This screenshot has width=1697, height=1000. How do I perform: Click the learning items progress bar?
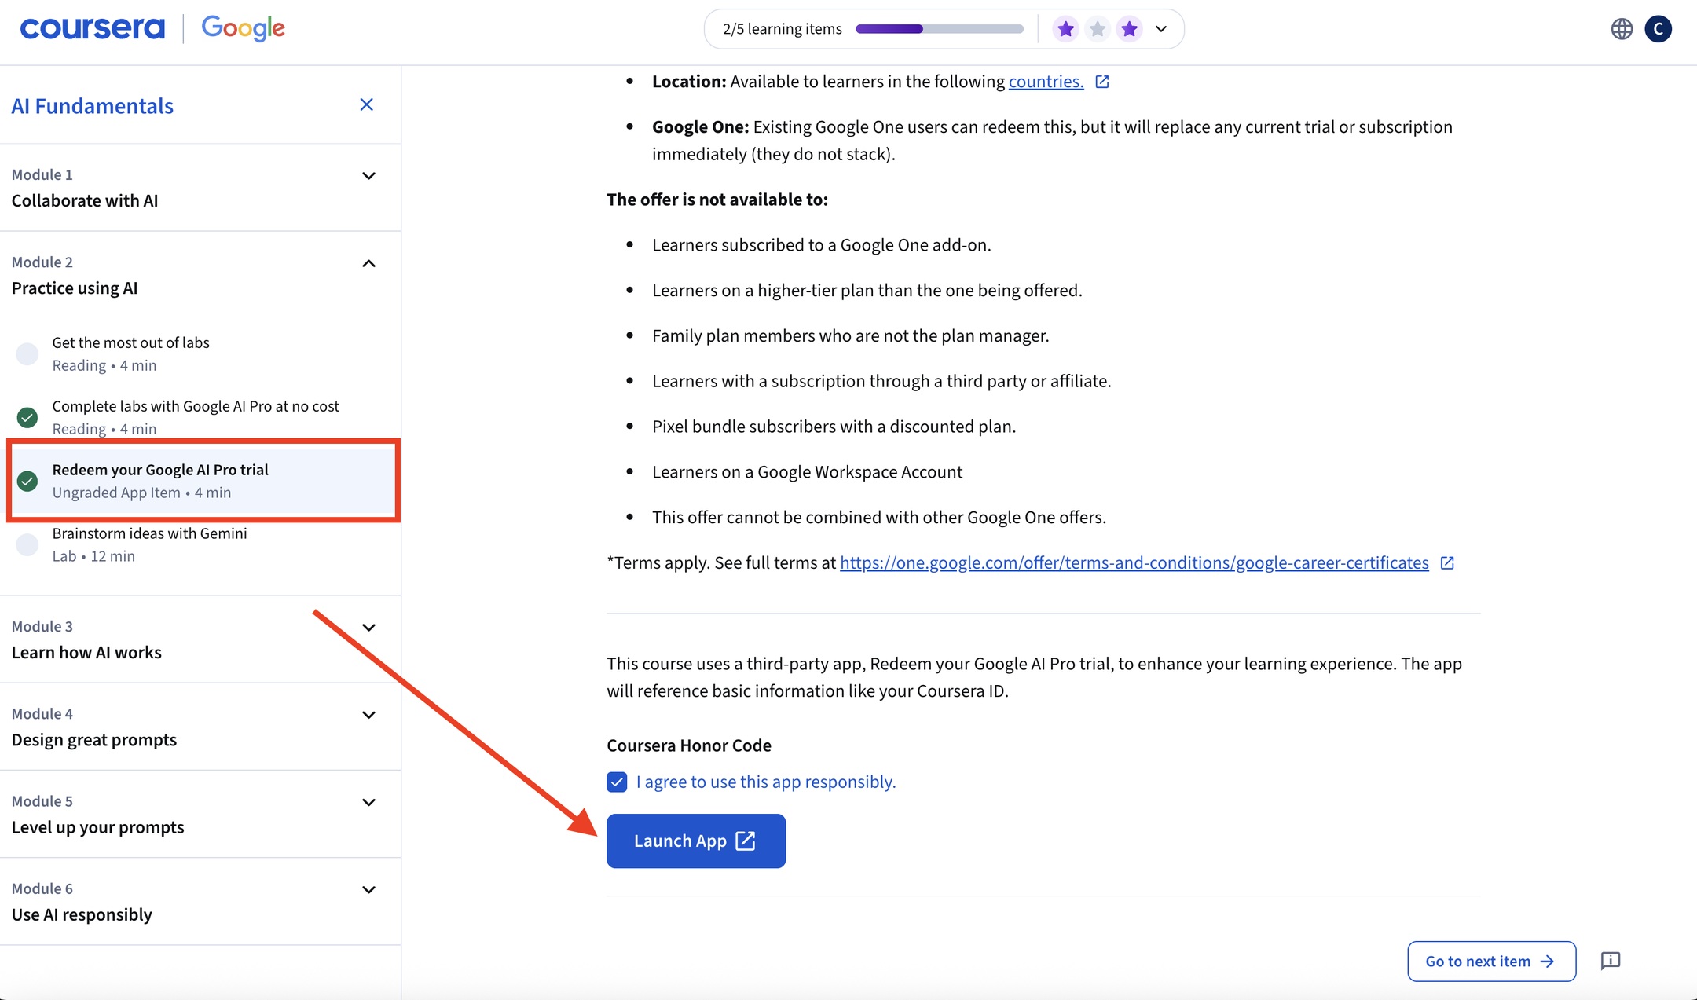(x=939, y=29)
